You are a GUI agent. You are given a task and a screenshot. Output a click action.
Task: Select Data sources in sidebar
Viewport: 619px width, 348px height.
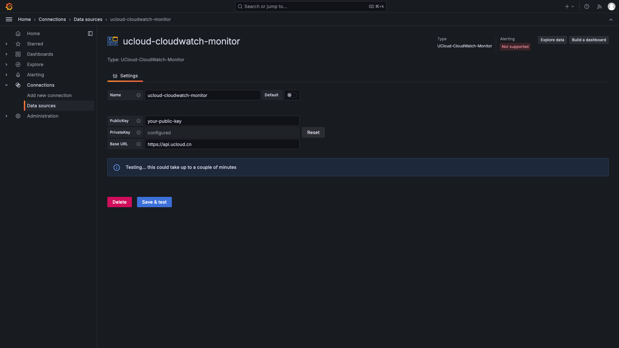[59, 106]
